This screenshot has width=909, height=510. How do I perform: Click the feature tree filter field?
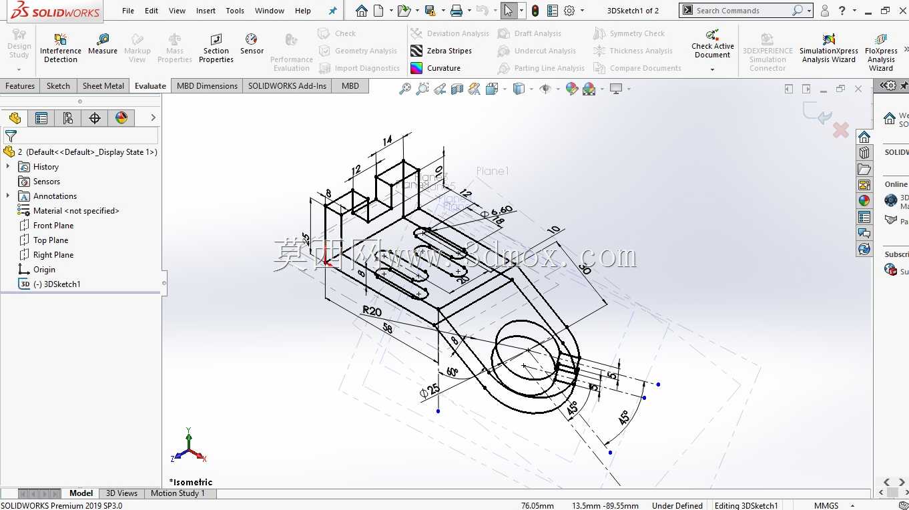81,136
